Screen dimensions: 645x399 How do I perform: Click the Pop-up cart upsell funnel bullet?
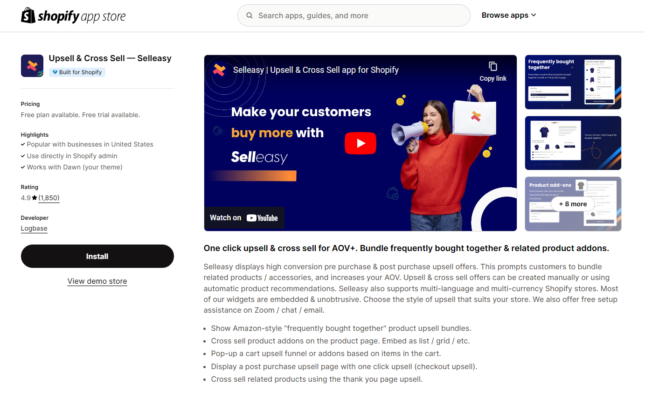tap(326, 353)
